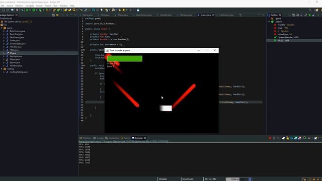322x181 pixels.
Task: Select FastEnemy.java in Package Explorer
Action: (x=17, y=37)
